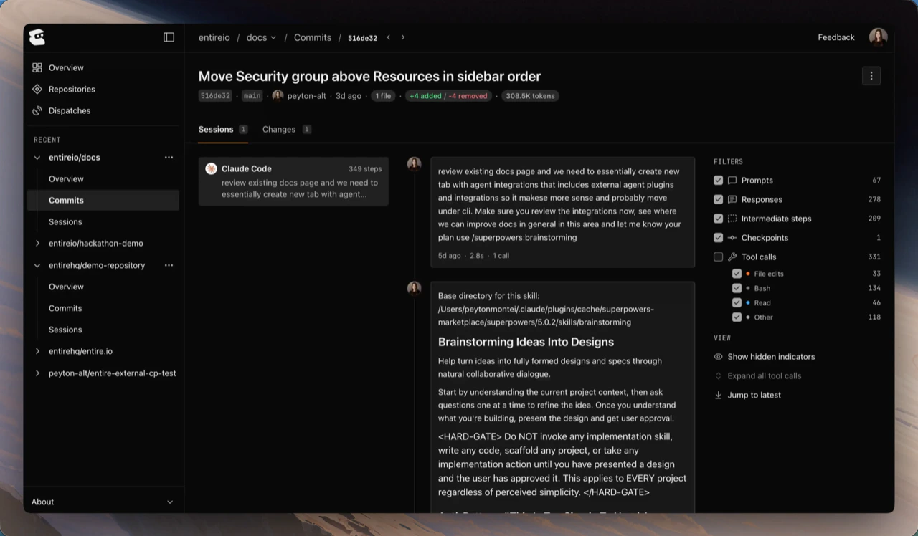
Task: Click avatar beside first prompt message
Action: (414, 164)
